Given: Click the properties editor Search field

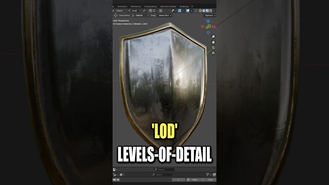Looking at the screenshot, I should [x=164, y=170].
